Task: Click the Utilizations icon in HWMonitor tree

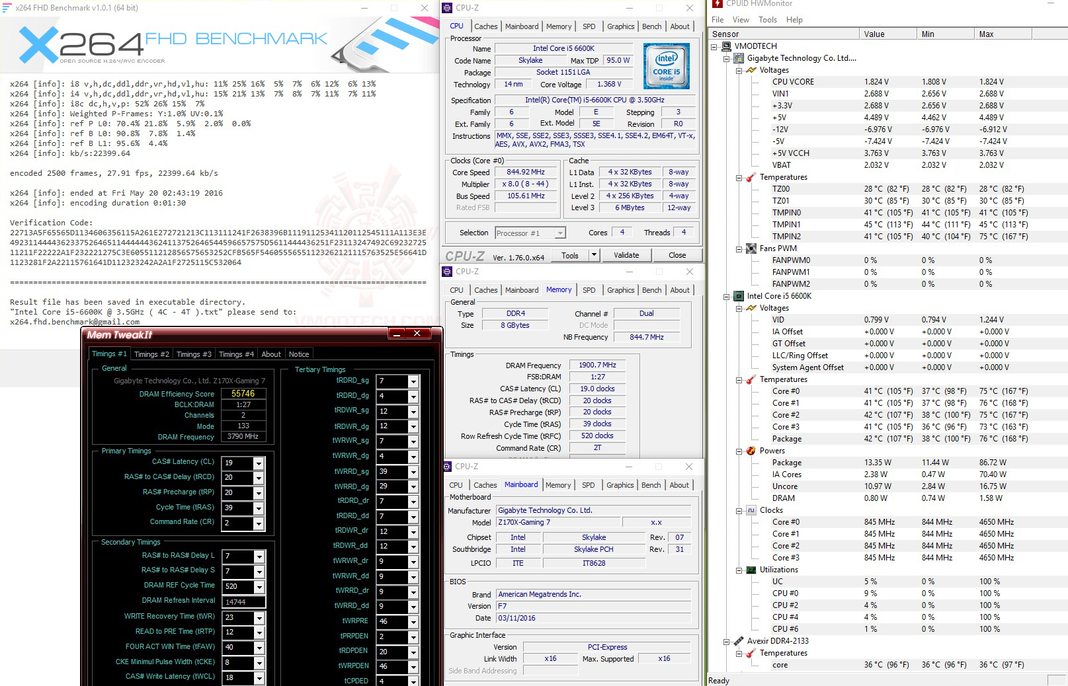Action: 751,570
